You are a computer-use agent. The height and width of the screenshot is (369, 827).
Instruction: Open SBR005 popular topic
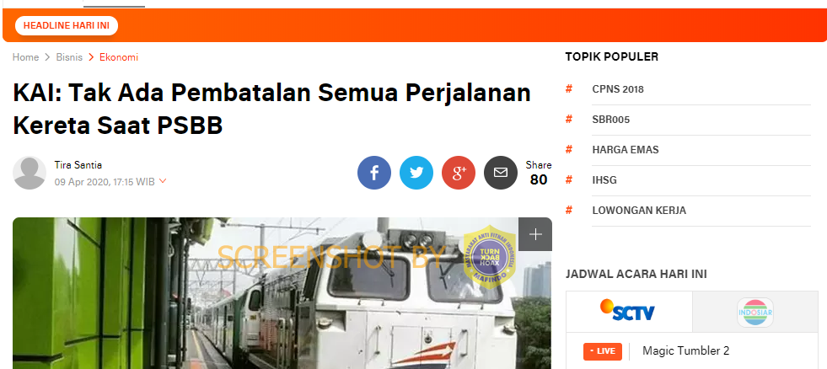(x=610, y=120)
